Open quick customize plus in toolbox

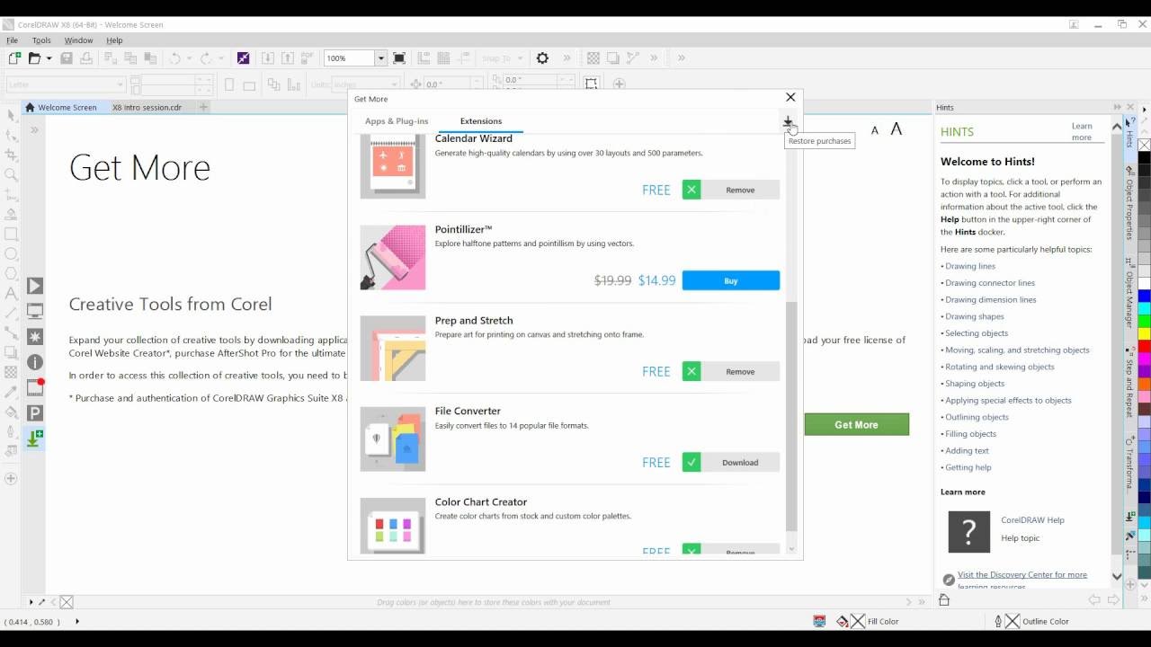point(11,478)
